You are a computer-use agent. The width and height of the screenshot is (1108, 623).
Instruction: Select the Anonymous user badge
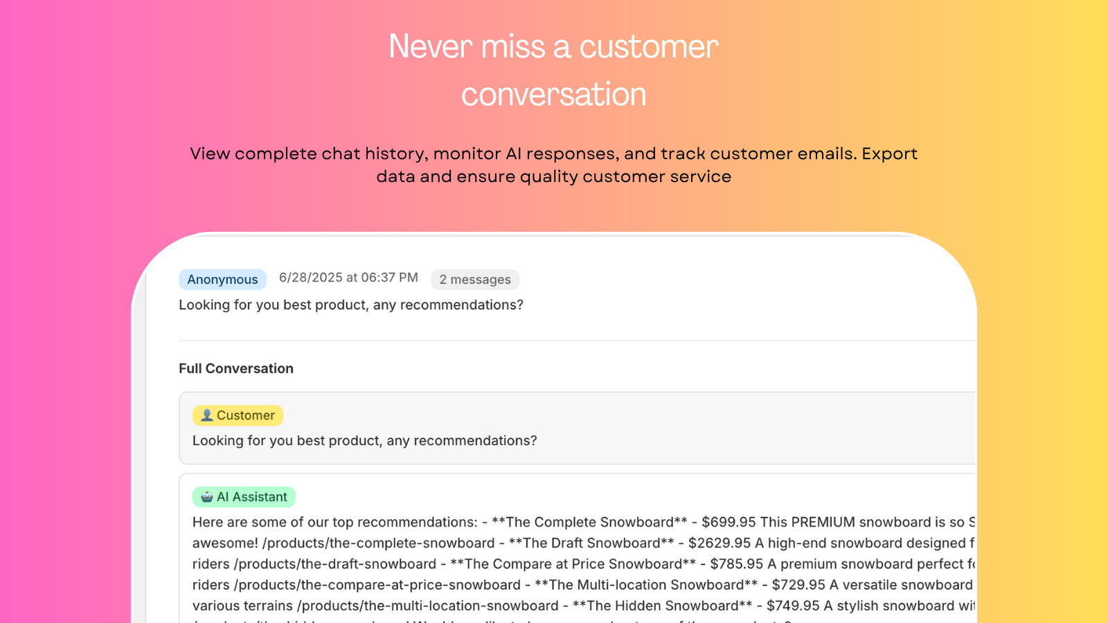pyautogui.click(x=222, y=280)
